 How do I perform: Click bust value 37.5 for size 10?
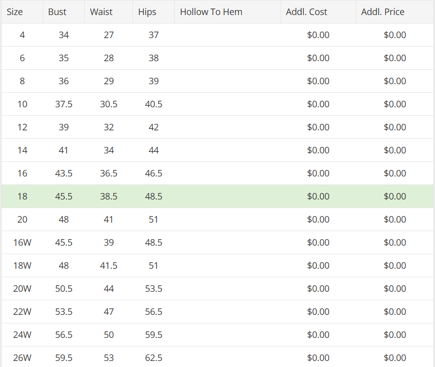(64, 104)
